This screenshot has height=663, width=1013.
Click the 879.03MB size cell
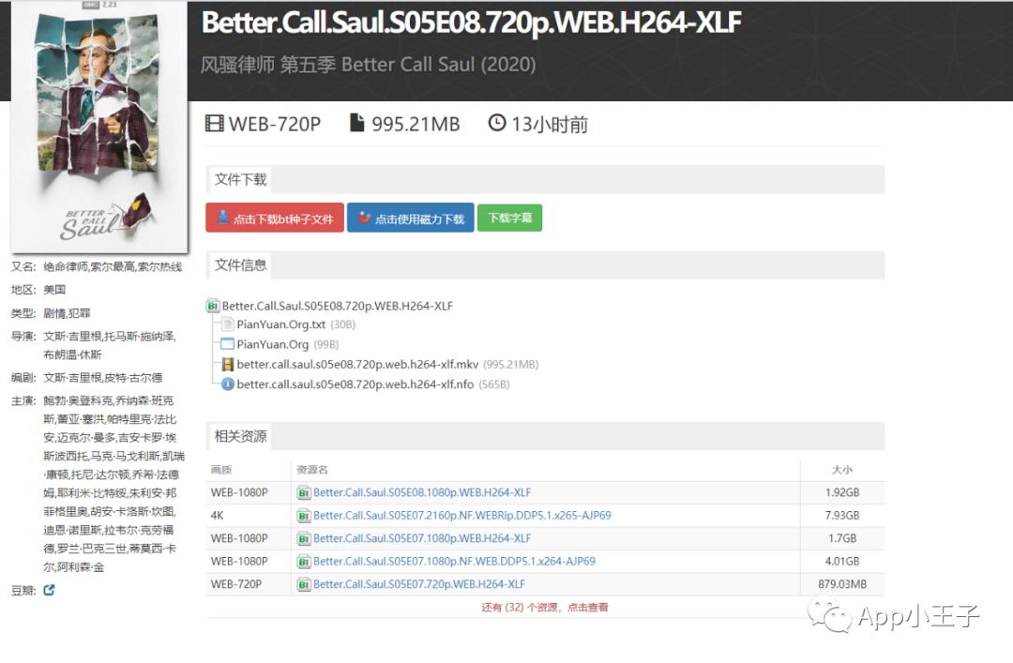[842, 584]
